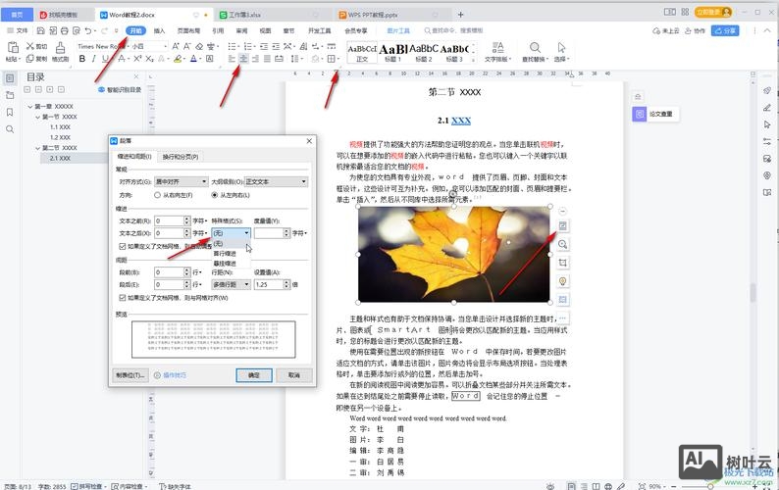Open the Picture Tools ribbon tab

398,30
